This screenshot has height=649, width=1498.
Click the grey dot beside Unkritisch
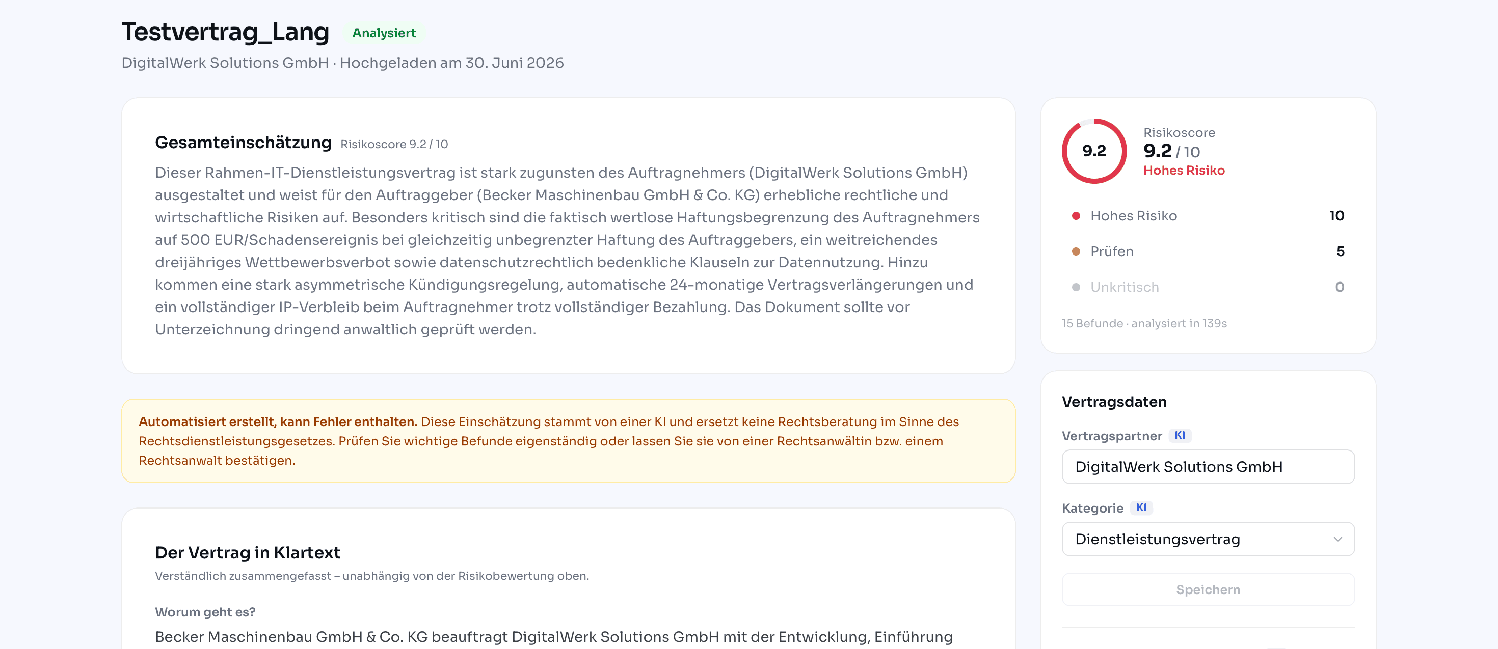point(1076,287)
